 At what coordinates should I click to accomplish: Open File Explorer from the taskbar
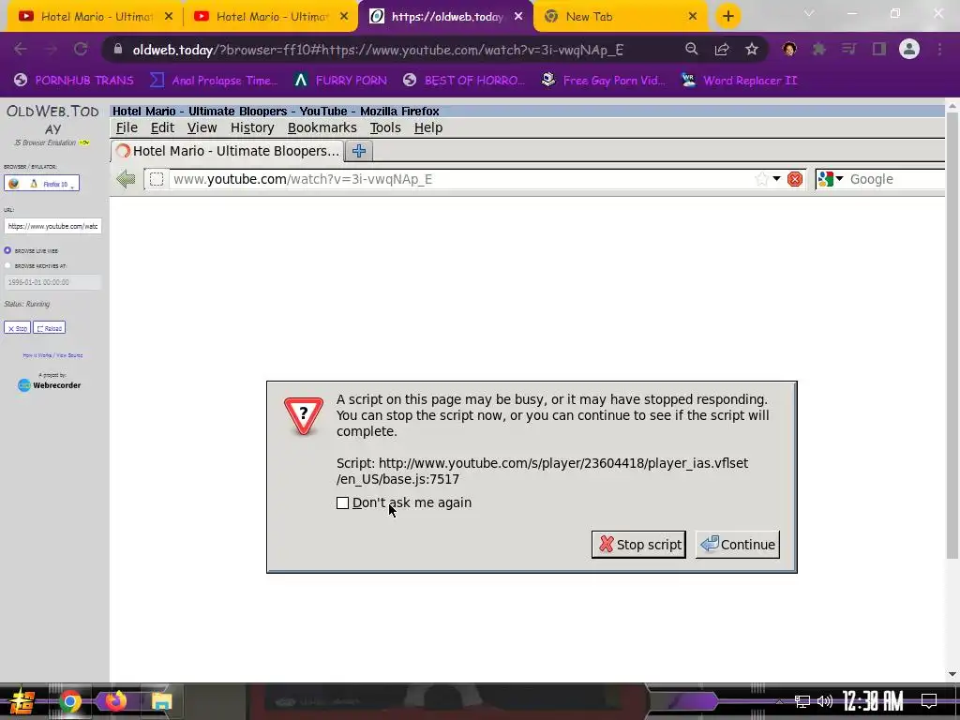click(x=161, y=701)
